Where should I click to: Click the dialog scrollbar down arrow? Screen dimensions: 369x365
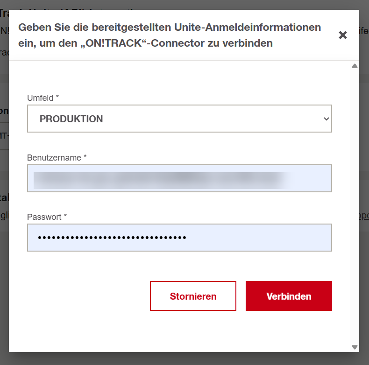[355, 347]
